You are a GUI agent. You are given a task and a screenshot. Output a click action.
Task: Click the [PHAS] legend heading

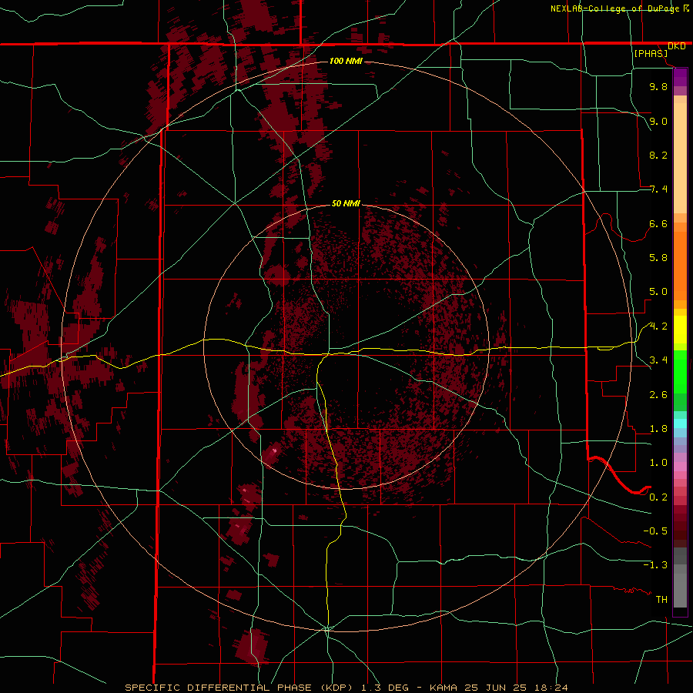pos(651,54)
